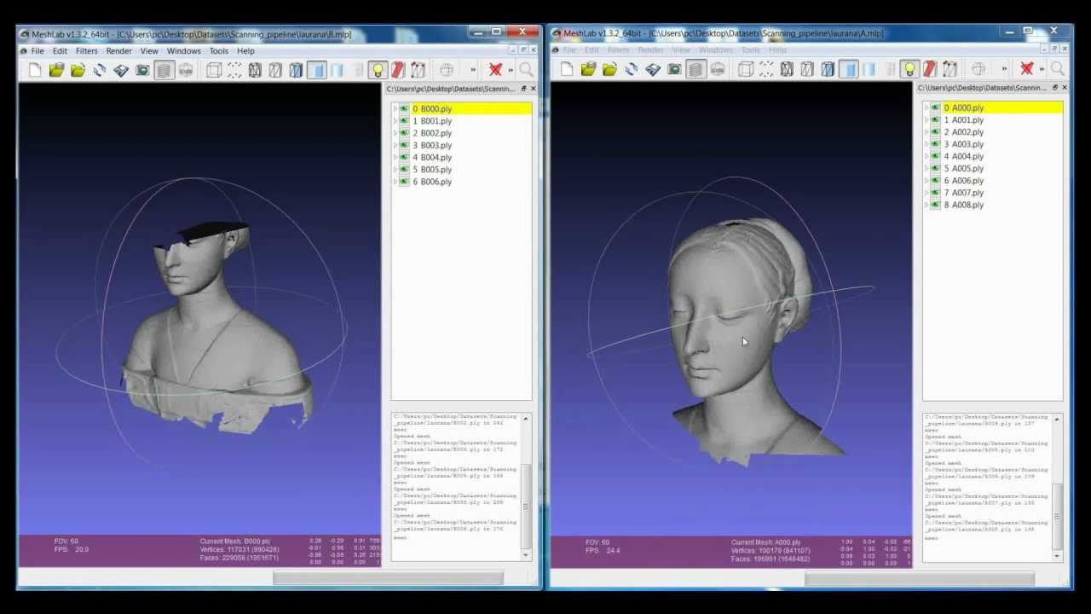Toggle the light bulb icon in B.mlp window
This screenshot has width=1091, height=614.
(x=378, y=70)
